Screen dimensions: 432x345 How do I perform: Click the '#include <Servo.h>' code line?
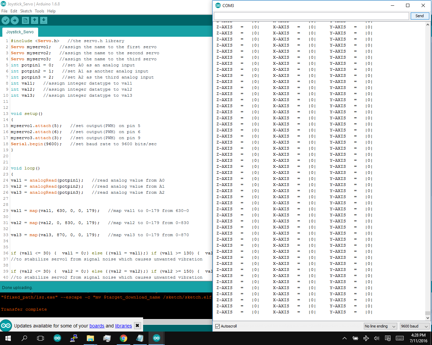click(x=35, y=41)
